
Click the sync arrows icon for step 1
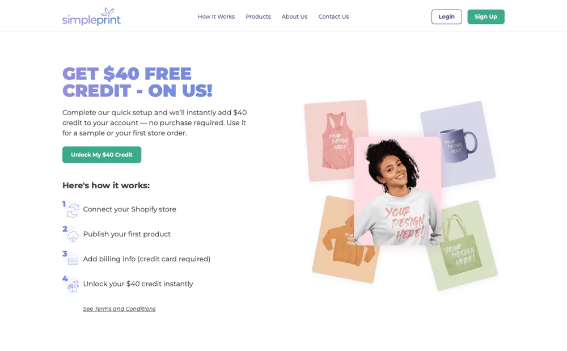(73, 210)
